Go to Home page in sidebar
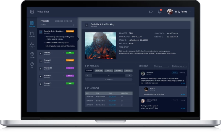221x133 pixels. 32,24
